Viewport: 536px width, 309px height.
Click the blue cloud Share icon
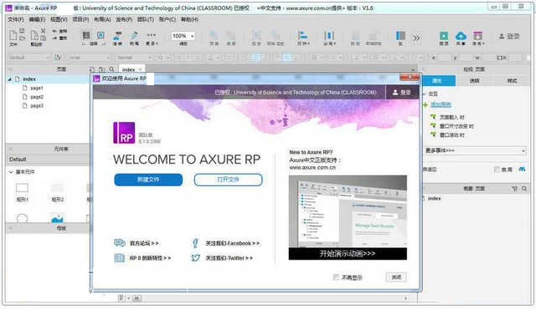[461, 35]
